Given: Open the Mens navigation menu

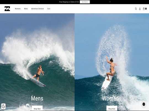Looking at the screenshot, I should coord(26,9).
